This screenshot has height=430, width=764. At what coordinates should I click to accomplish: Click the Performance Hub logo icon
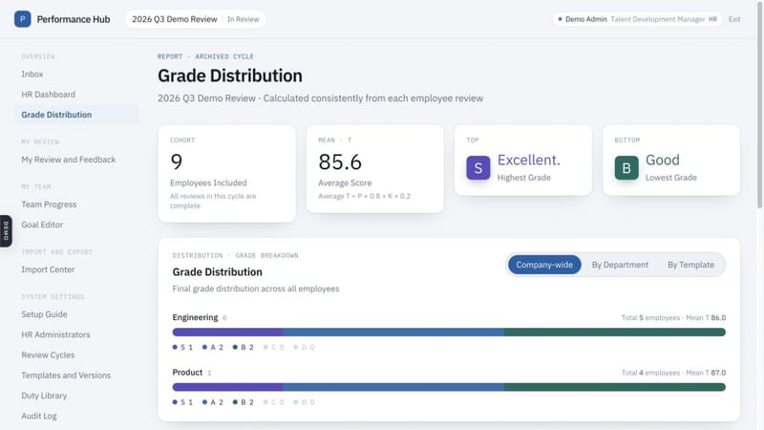tap(22, 19)
